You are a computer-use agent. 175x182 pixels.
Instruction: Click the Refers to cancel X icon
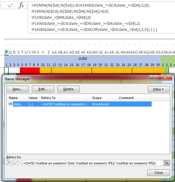[x=9, y=163]
